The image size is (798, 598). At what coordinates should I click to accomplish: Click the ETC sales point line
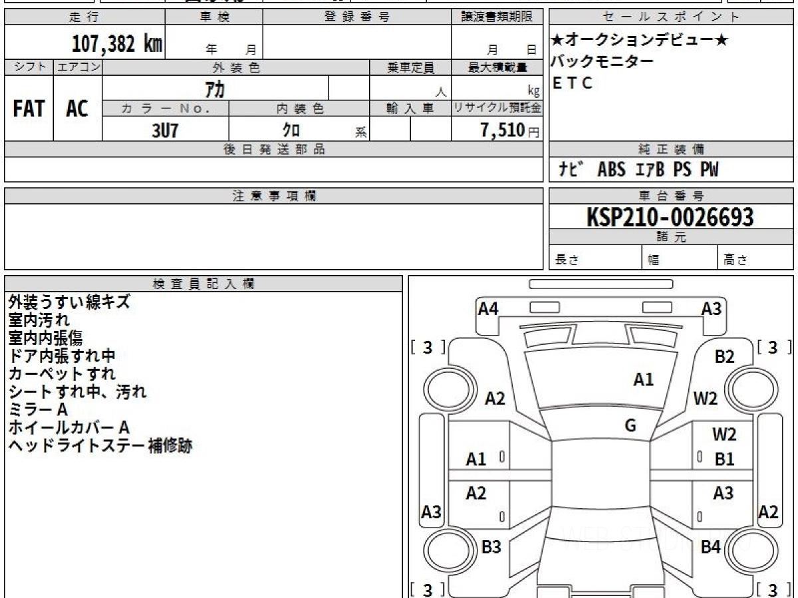point(573,84)
